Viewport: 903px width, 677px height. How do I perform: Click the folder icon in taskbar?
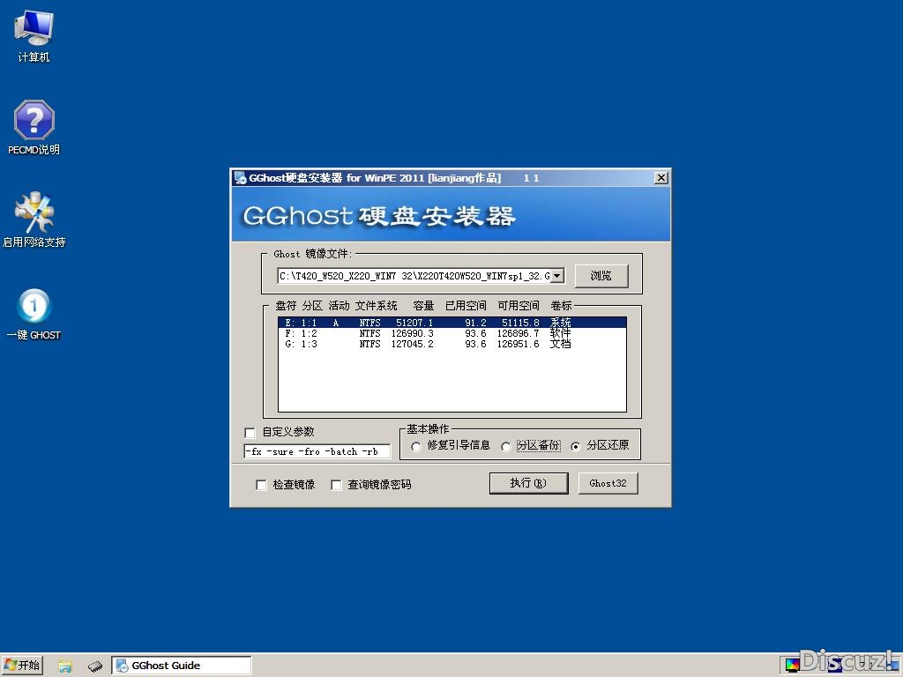(x=65, y=666)
